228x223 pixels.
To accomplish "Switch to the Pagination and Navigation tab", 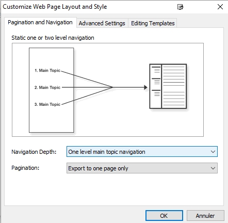I will click(40, 22).
